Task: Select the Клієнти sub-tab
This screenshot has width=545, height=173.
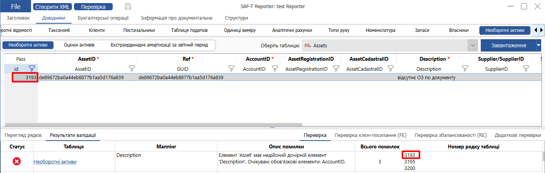Action: point(97,30)
